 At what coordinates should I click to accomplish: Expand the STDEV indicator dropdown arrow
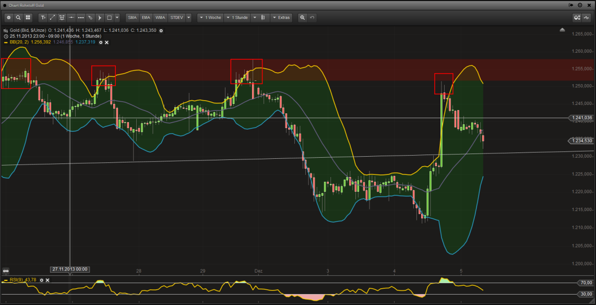point(188,17)
